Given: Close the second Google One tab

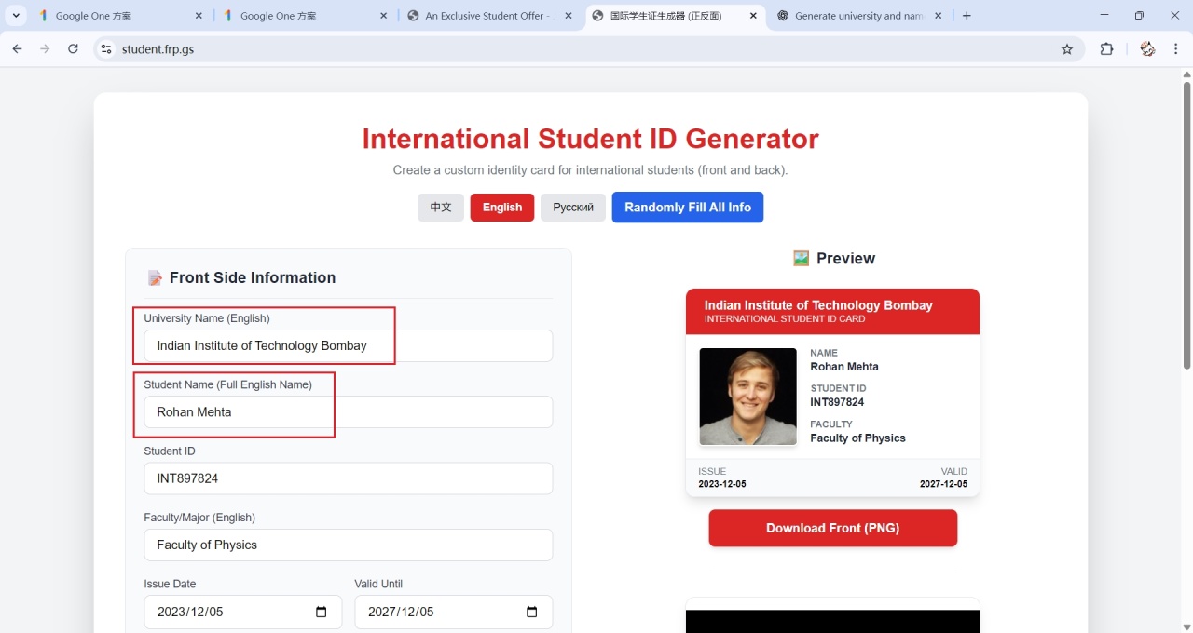Looking at the screenshot, I should 383,16.
